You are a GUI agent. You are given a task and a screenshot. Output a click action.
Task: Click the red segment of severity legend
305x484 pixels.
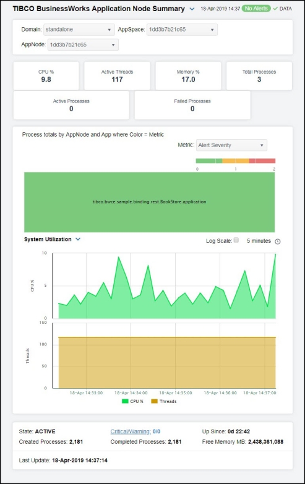coord(262,161)
